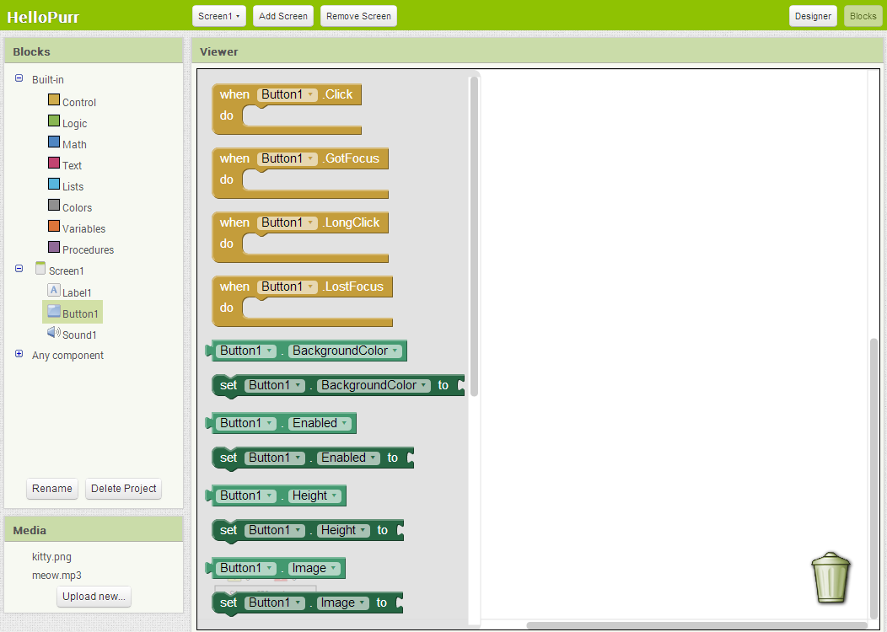Image resolution: width=887 pixels, height=632 pixels.
Task: Open Button1 dropdown in LostFocus block
Action: point(288,287)
